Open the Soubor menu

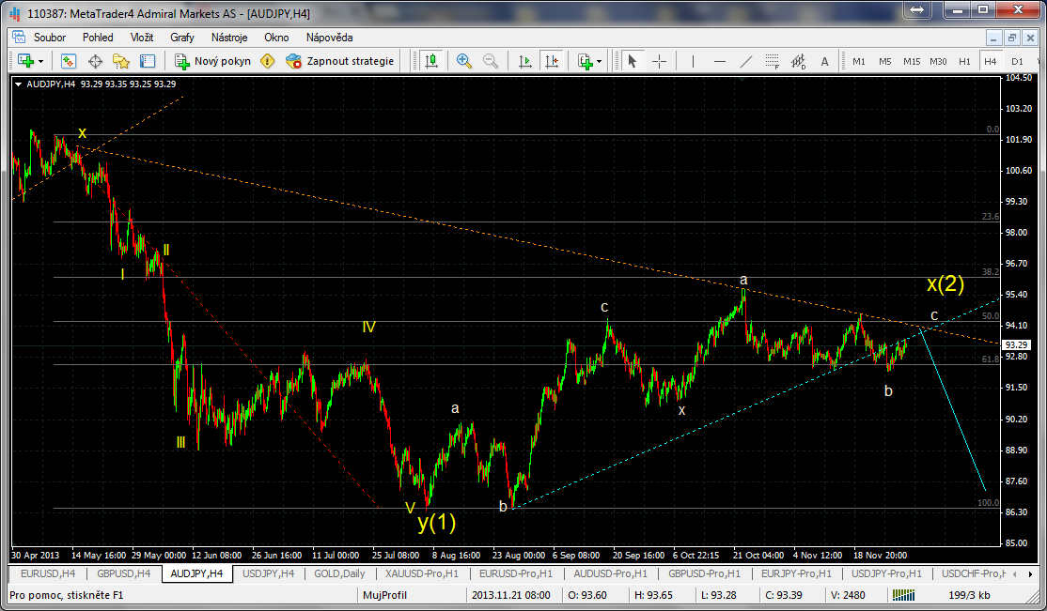pyautogui.click(x=50, y=38)
